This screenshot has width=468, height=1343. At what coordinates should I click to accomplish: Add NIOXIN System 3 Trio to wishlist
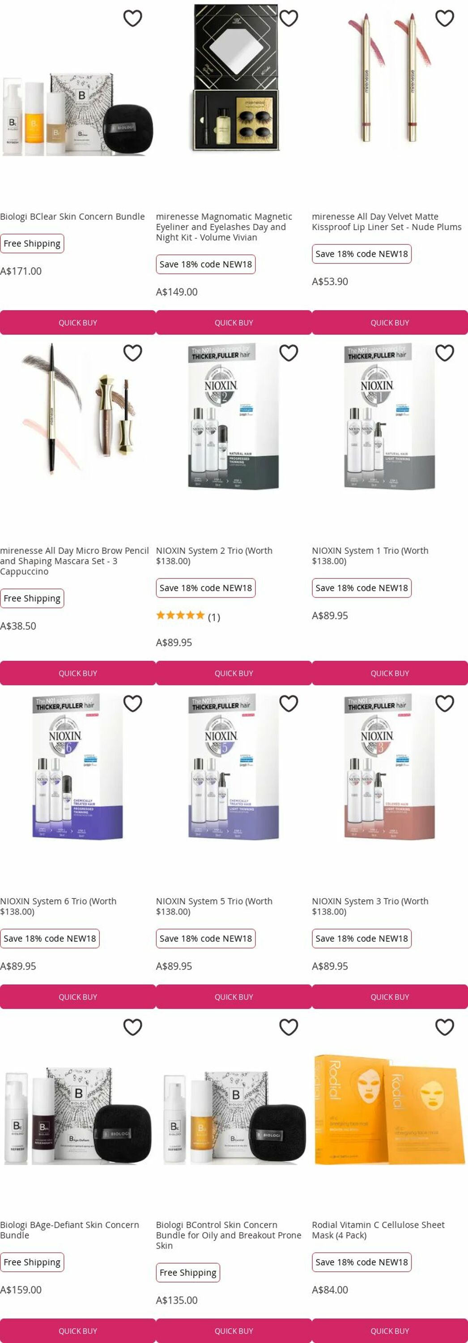444,703
